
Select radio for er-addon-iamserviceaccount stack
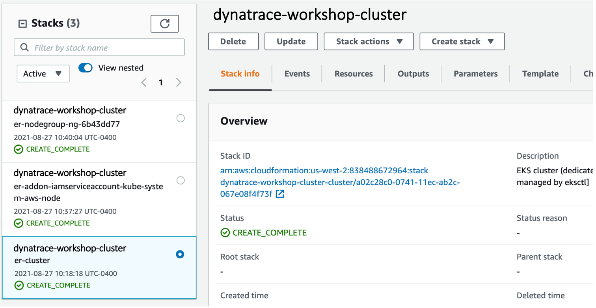(x=181, y=180)
